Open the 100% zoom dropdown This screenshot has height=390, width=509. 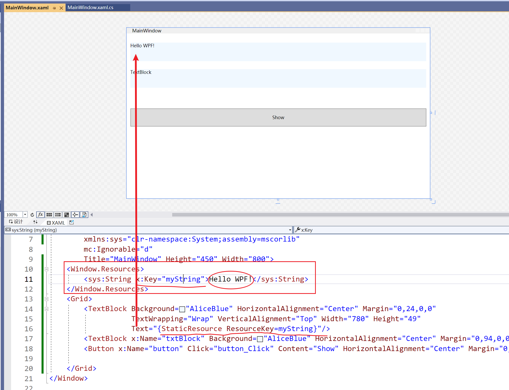25,215
